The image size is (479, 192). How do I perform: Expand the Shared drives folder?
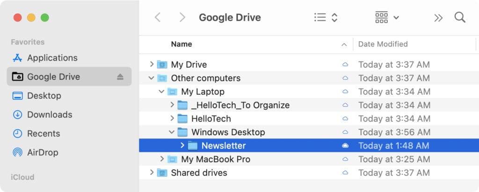[x=152, y=172]
